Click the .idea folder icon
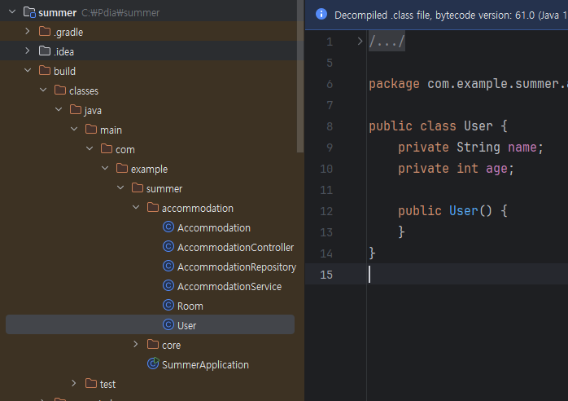The width and height of the screenshot is (568, 401). 45,51
